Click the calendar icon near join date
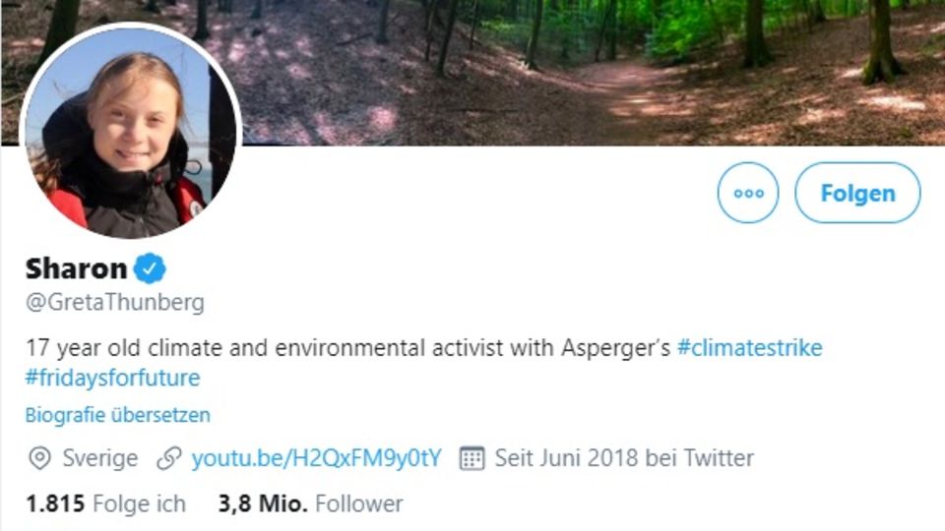This screenshot has height=531, width=945. [472, 458]
